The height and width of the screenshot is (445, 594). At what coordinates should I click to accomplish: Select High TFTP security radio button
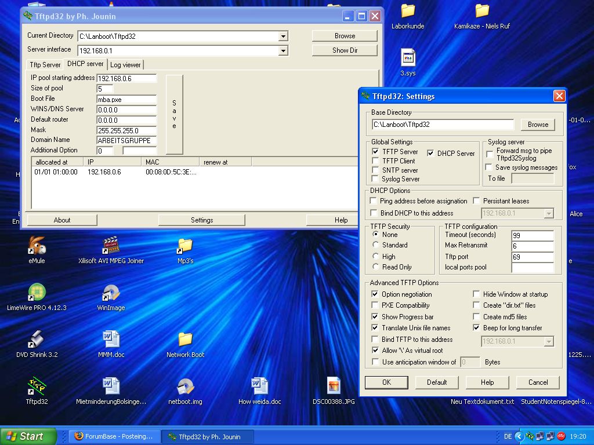click(375, 256)
